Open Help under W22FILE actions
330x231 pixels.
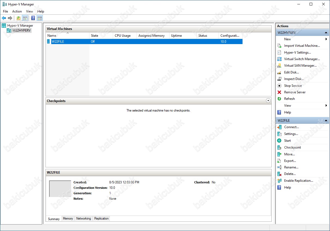point(287,187)
